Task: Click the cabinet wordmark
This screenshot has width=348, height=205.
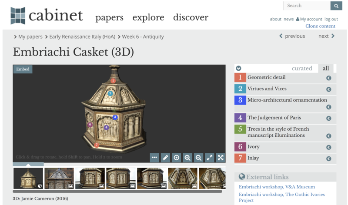Action: tap(56, 15)
